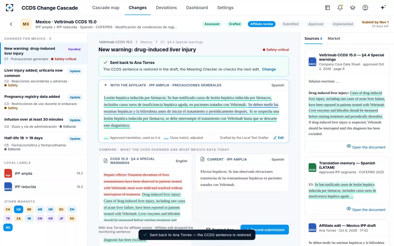Open notifications bell icon
Screen dimensions: 394x246
[x=340, y=8]
